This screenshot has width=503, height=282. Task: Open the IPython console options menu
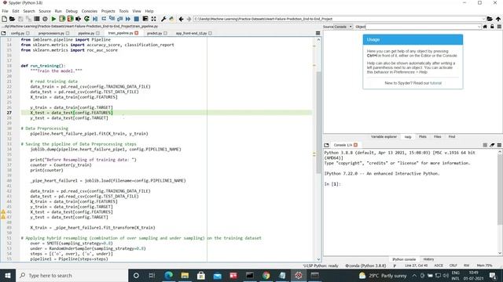(499, 145)
